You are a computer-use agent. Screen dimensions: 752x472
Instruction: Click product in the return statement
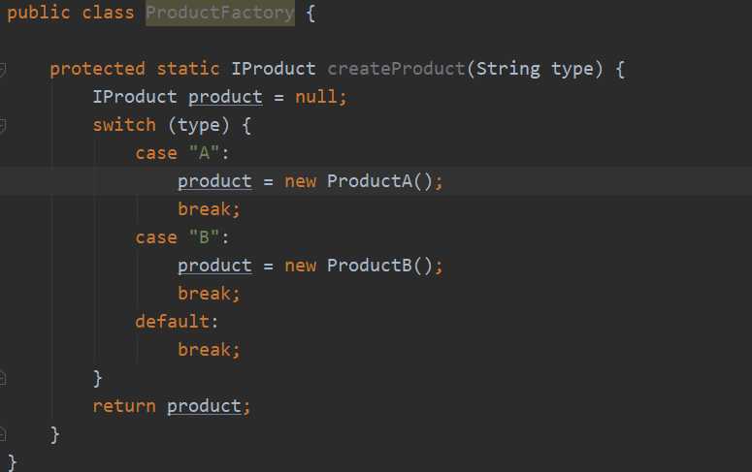tap(205, 407)
